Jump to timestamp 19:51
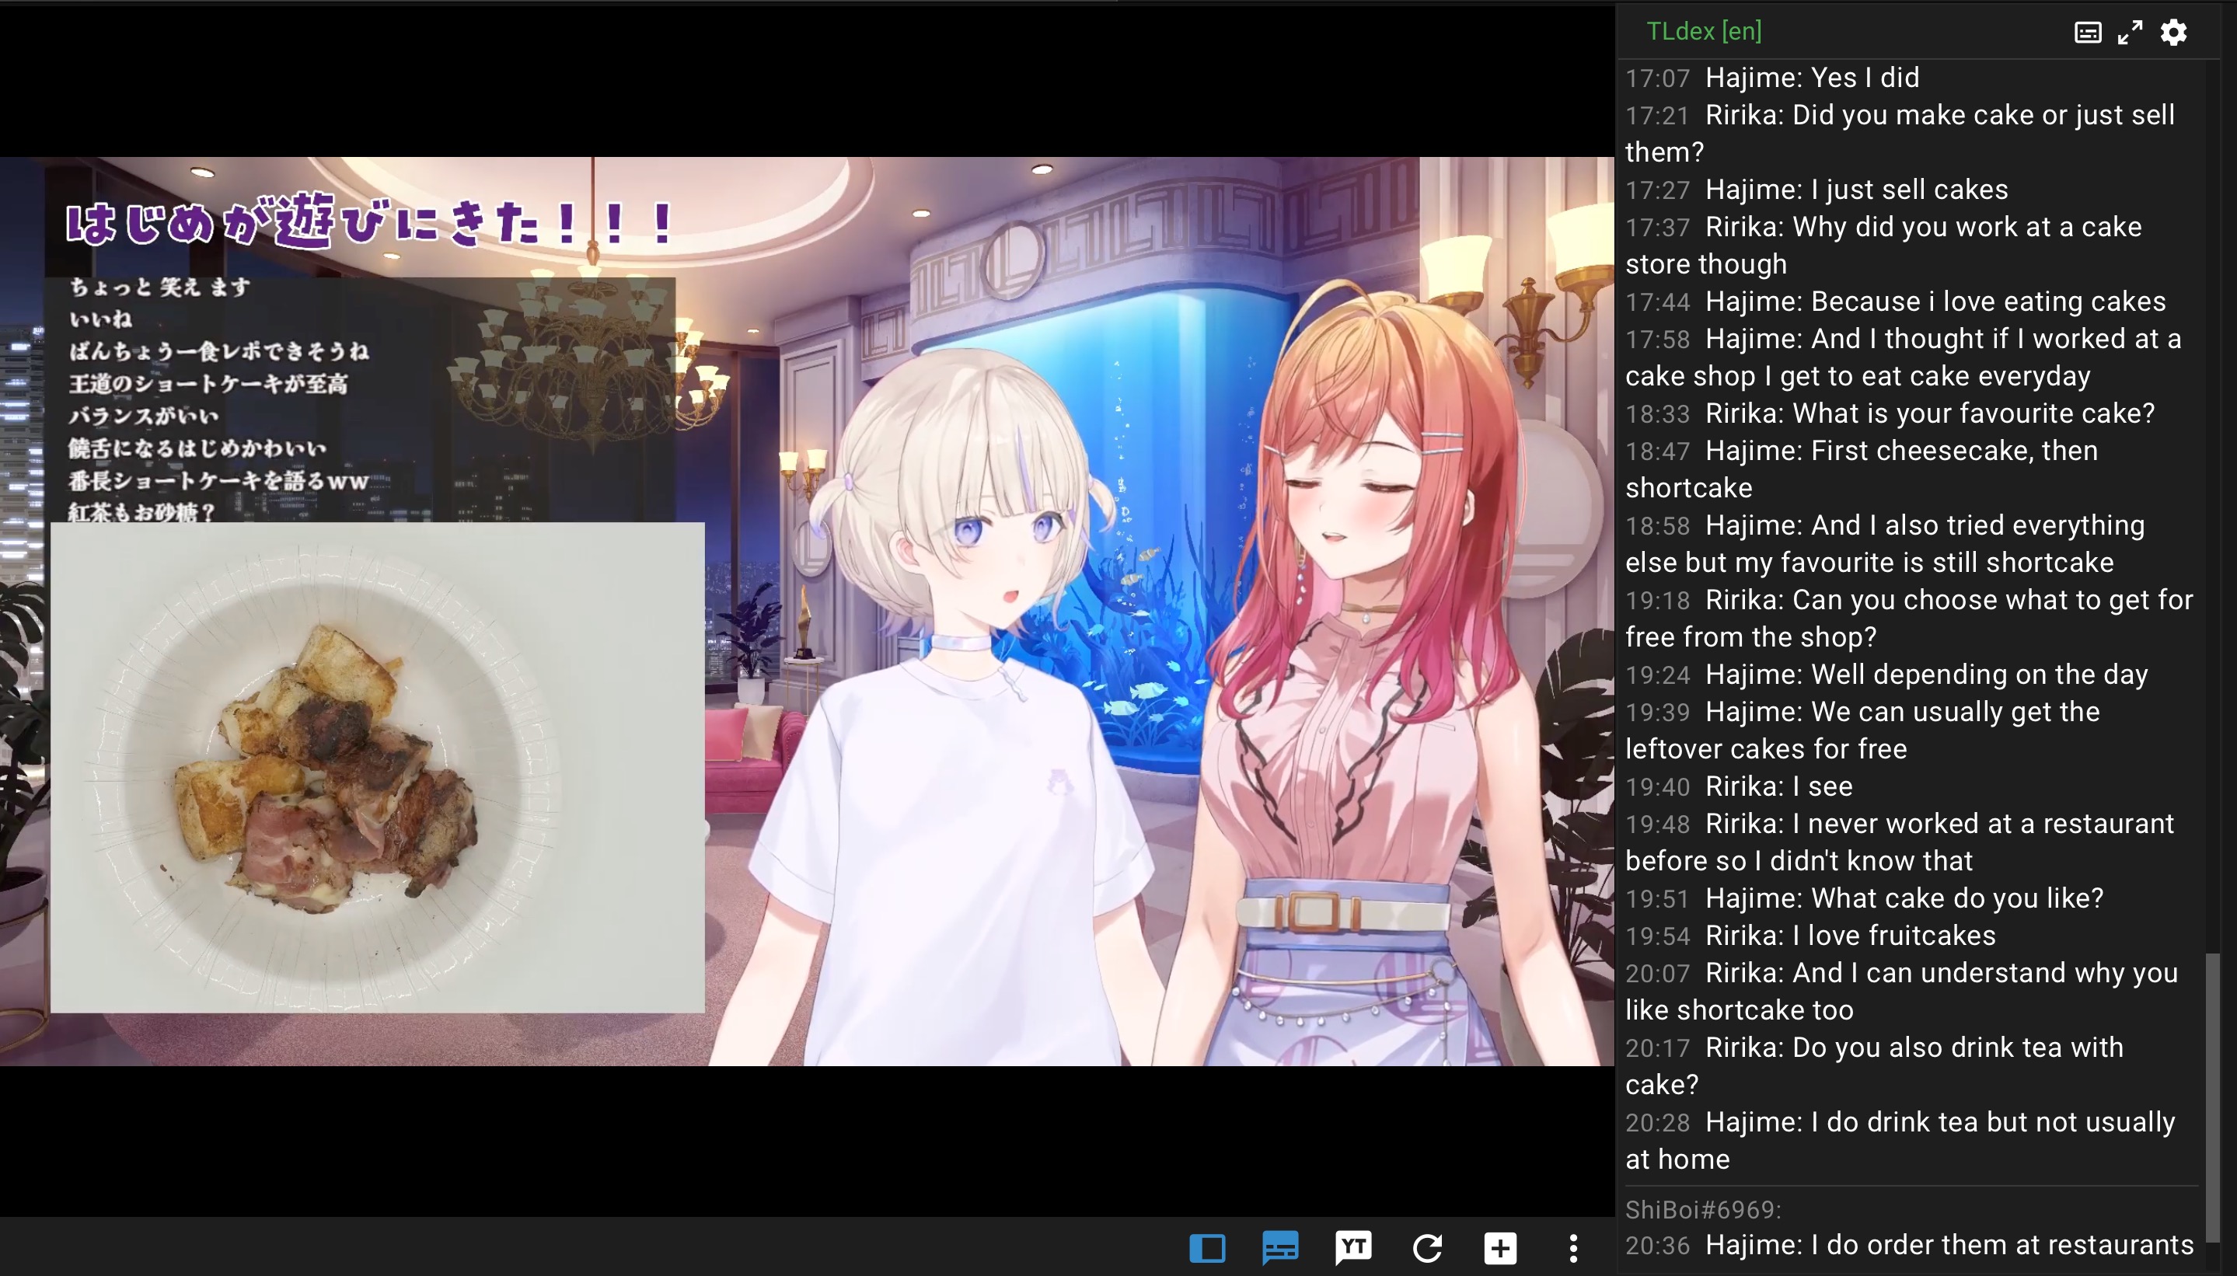 1656,898
